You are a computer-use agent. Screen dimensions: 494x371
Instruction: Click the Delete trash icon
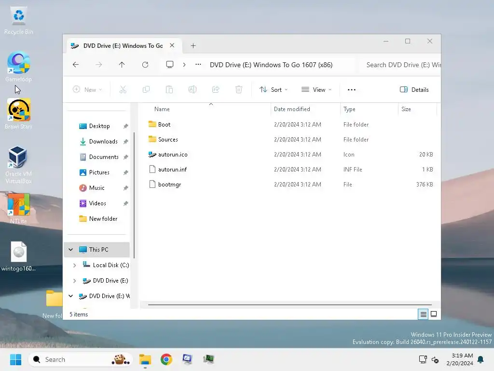point(239,89)
